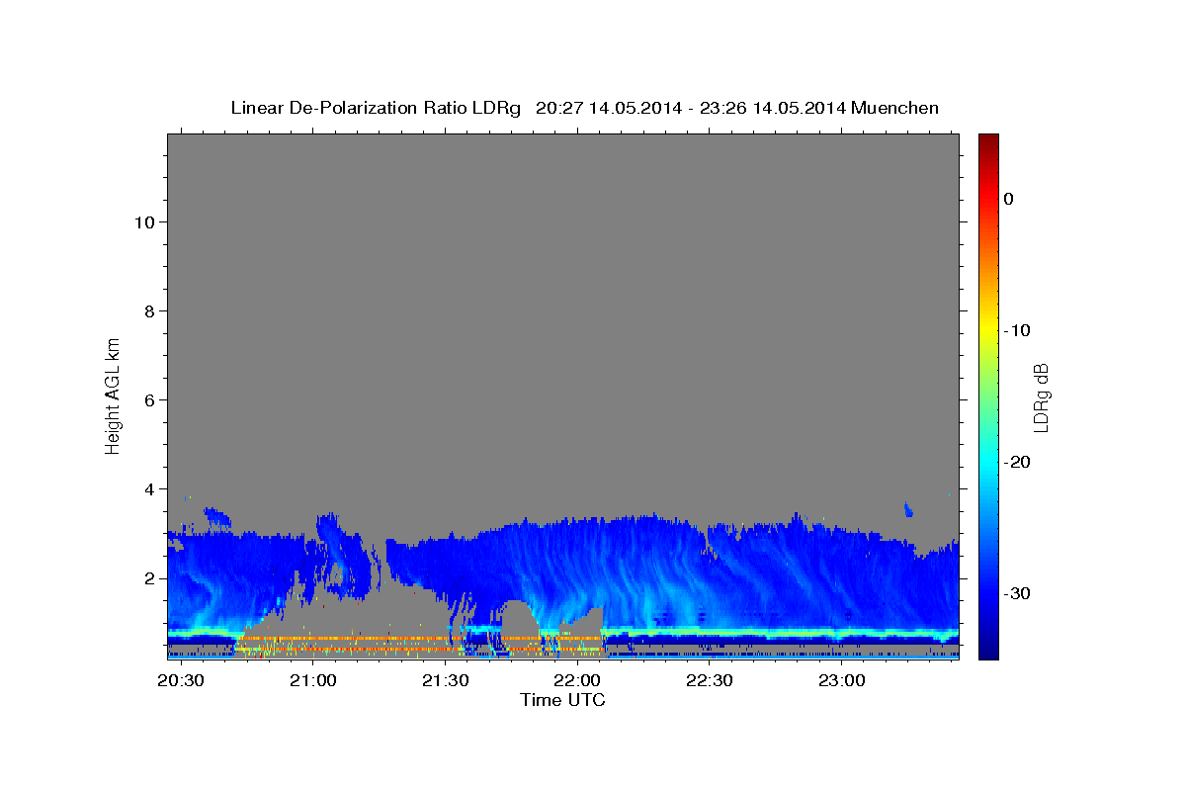Image resolution: width=1186 pixels, height=791 pixels.
Task: Click the height tick label 2
Action: coord(149,577)
